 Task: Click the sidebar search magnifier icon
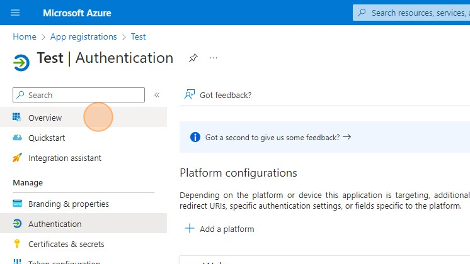(20, 95)
